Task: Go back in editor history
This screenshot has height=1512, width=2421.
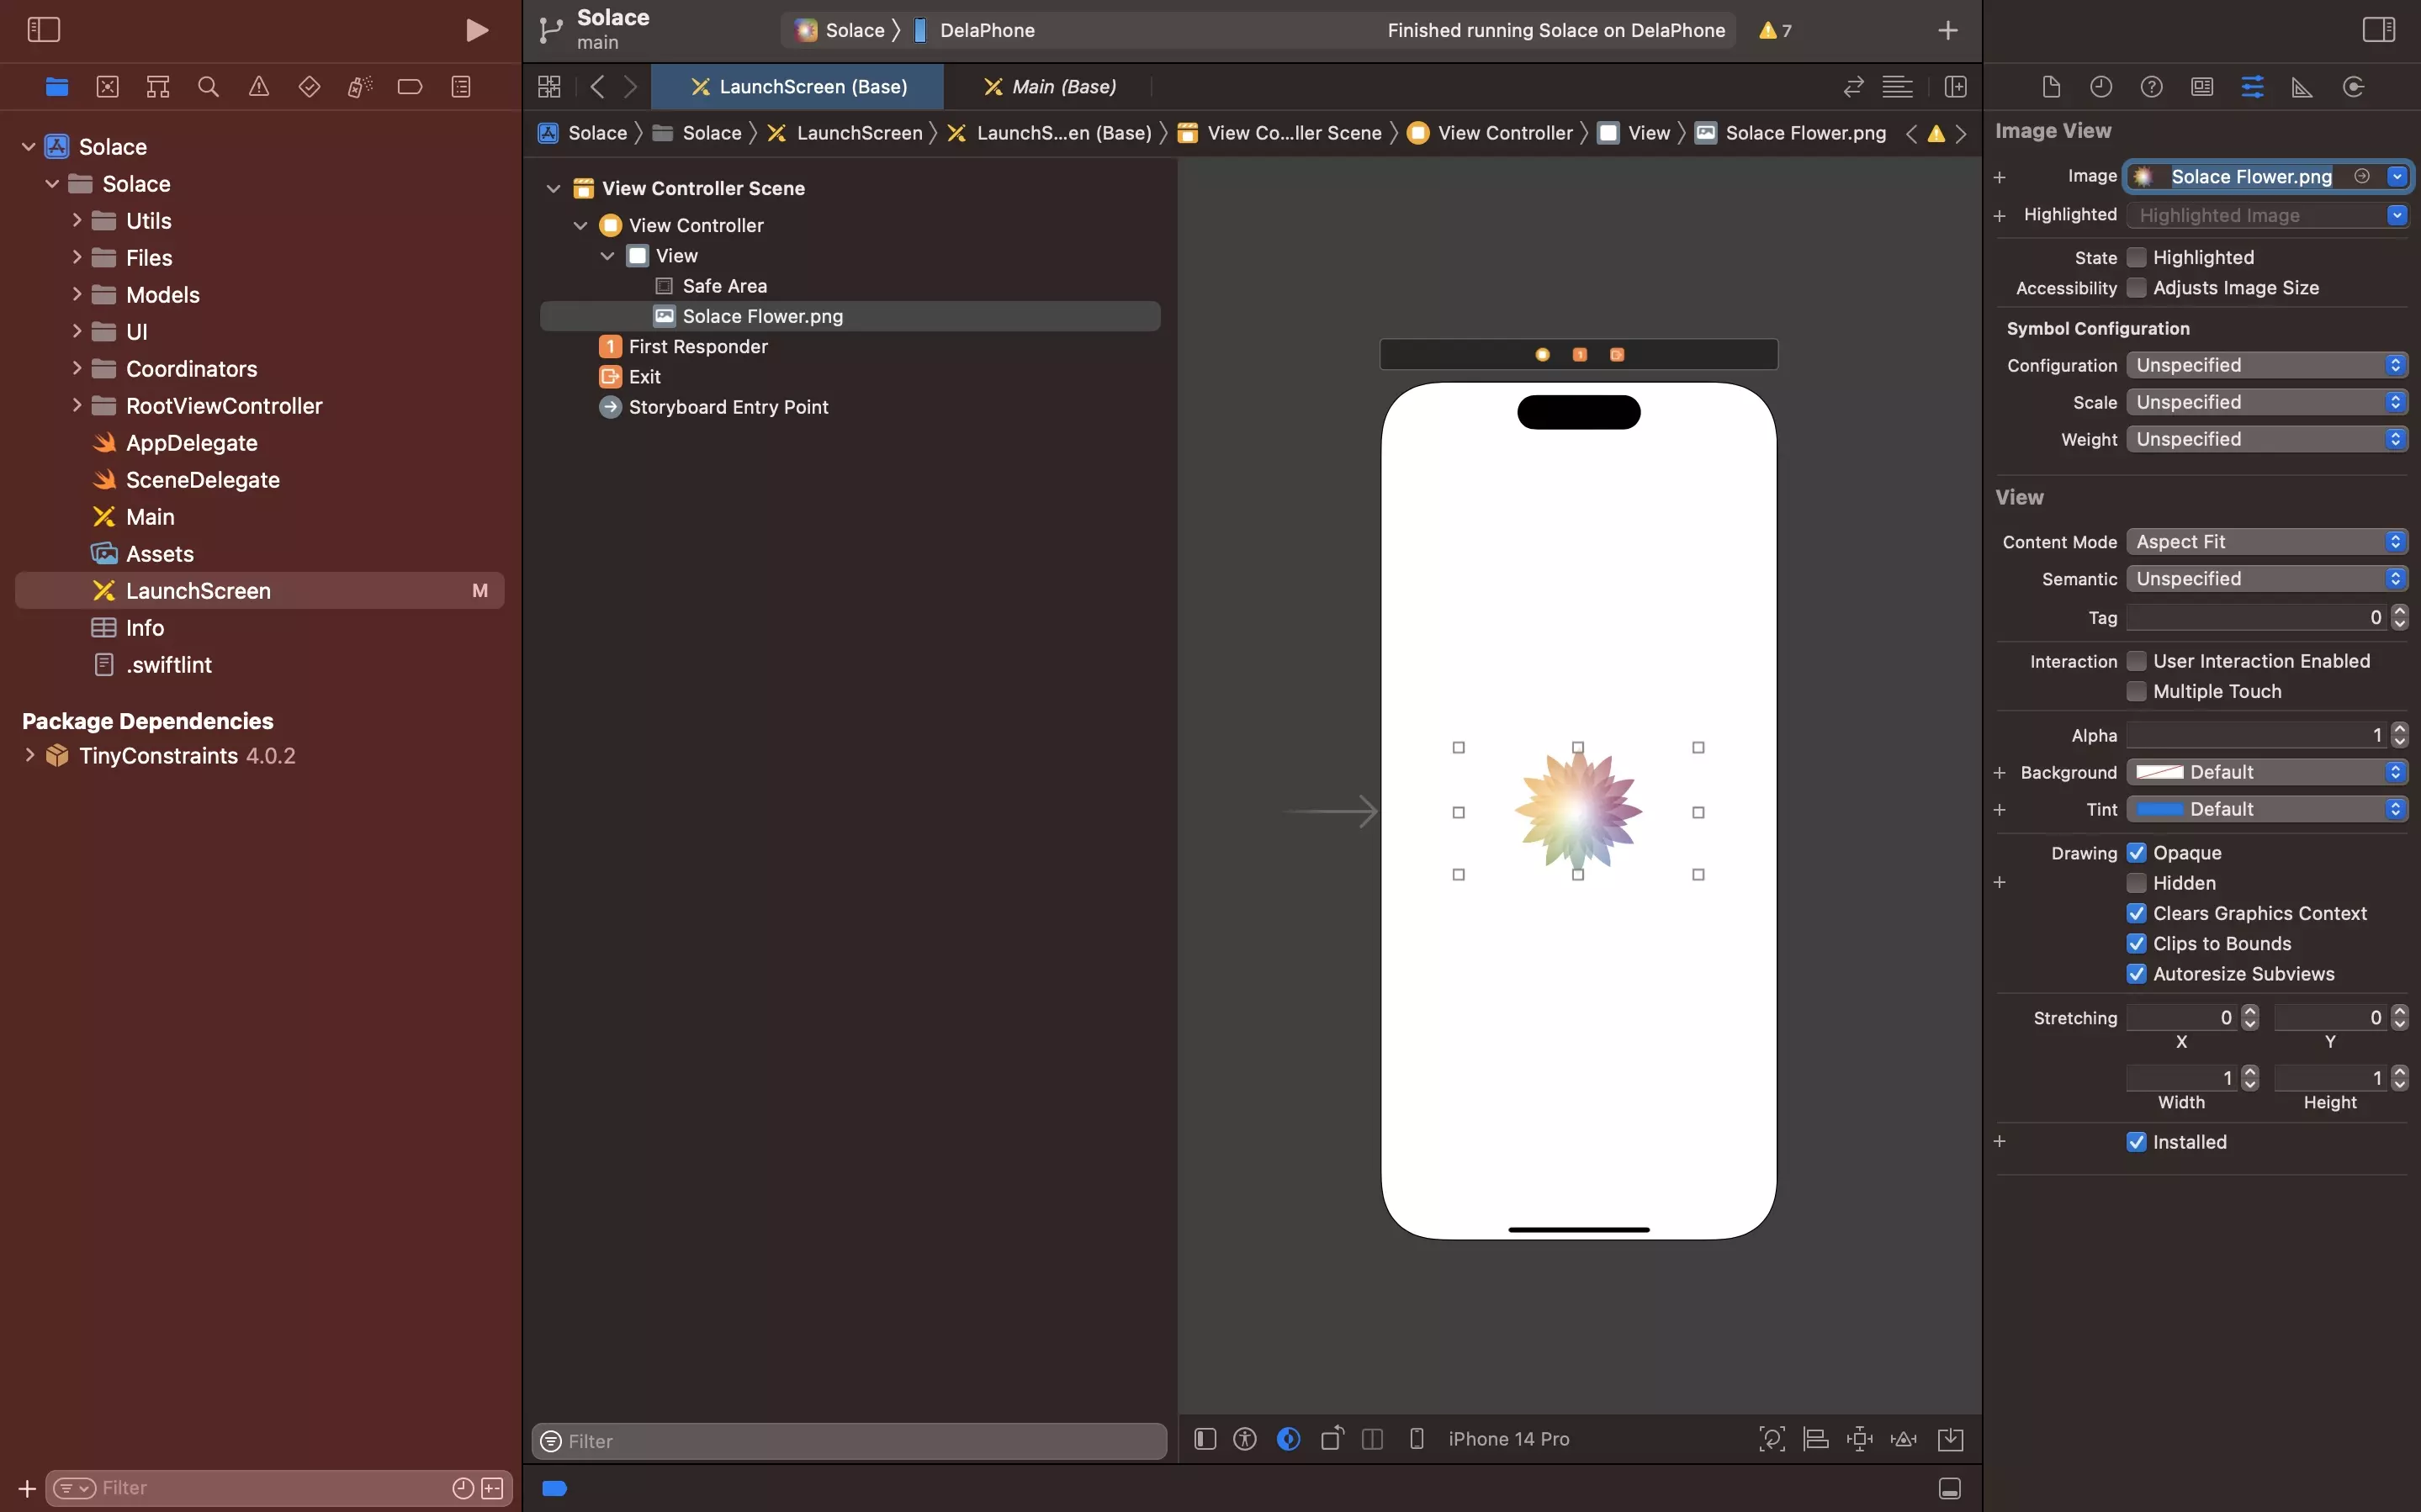Action: point(597,87)
